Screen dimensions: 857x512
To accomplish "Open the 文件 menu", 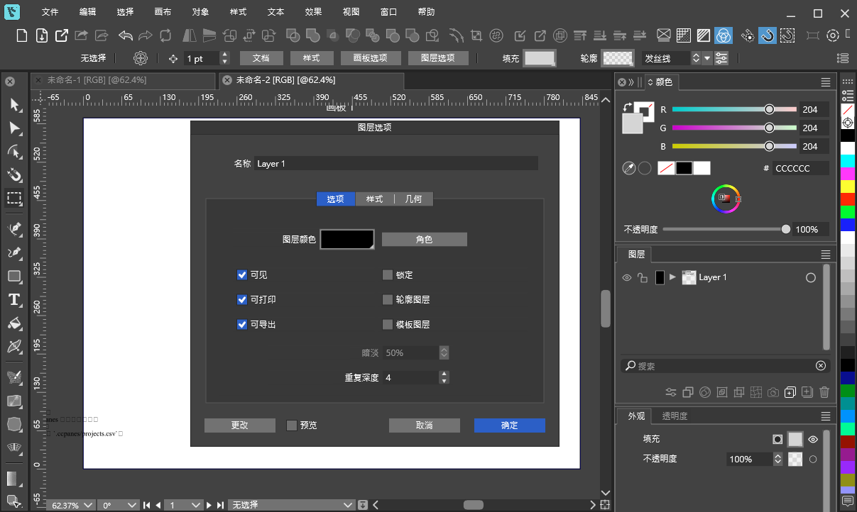I will coord(50,11).
